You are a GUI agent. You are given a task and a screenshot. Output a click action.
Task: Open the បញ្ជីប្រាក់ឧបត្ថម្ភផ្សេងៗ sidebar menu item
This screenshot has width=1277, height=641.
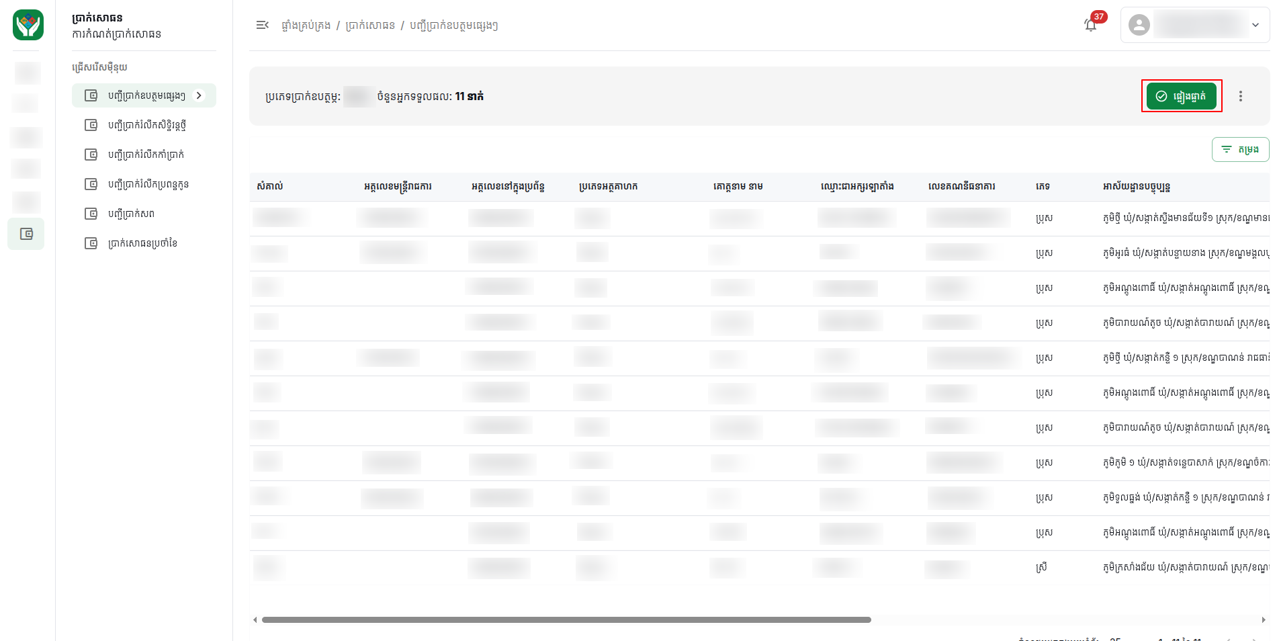[144, 95]
